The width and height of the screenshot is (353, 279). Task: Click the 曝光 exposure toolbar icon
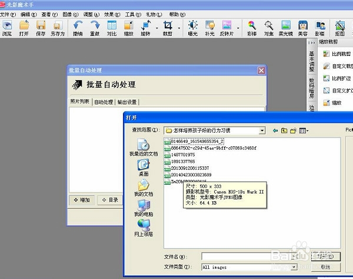tap(193, 28)
